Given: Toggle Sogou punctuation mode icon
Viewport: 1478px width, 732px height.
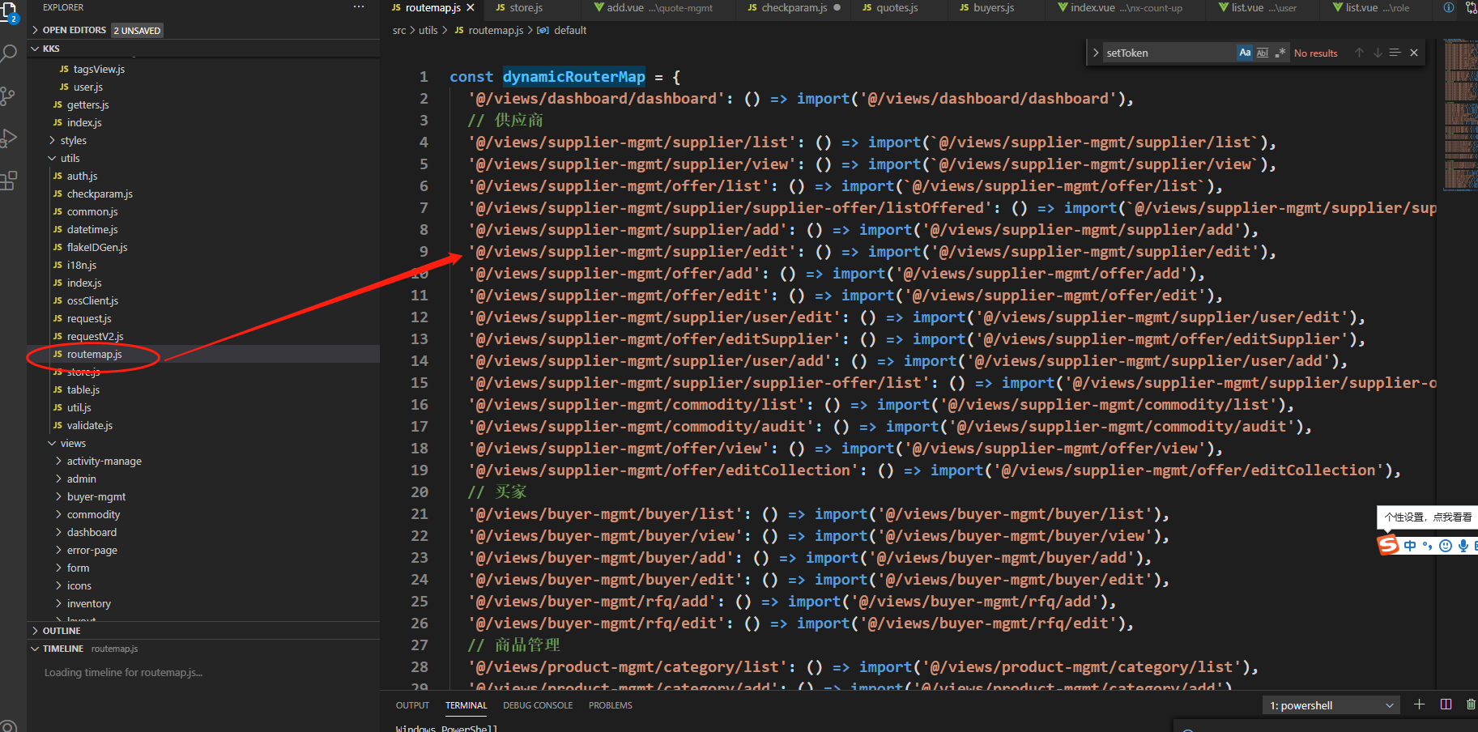Looking at the screenshot, I should [x=1427, y=546].
